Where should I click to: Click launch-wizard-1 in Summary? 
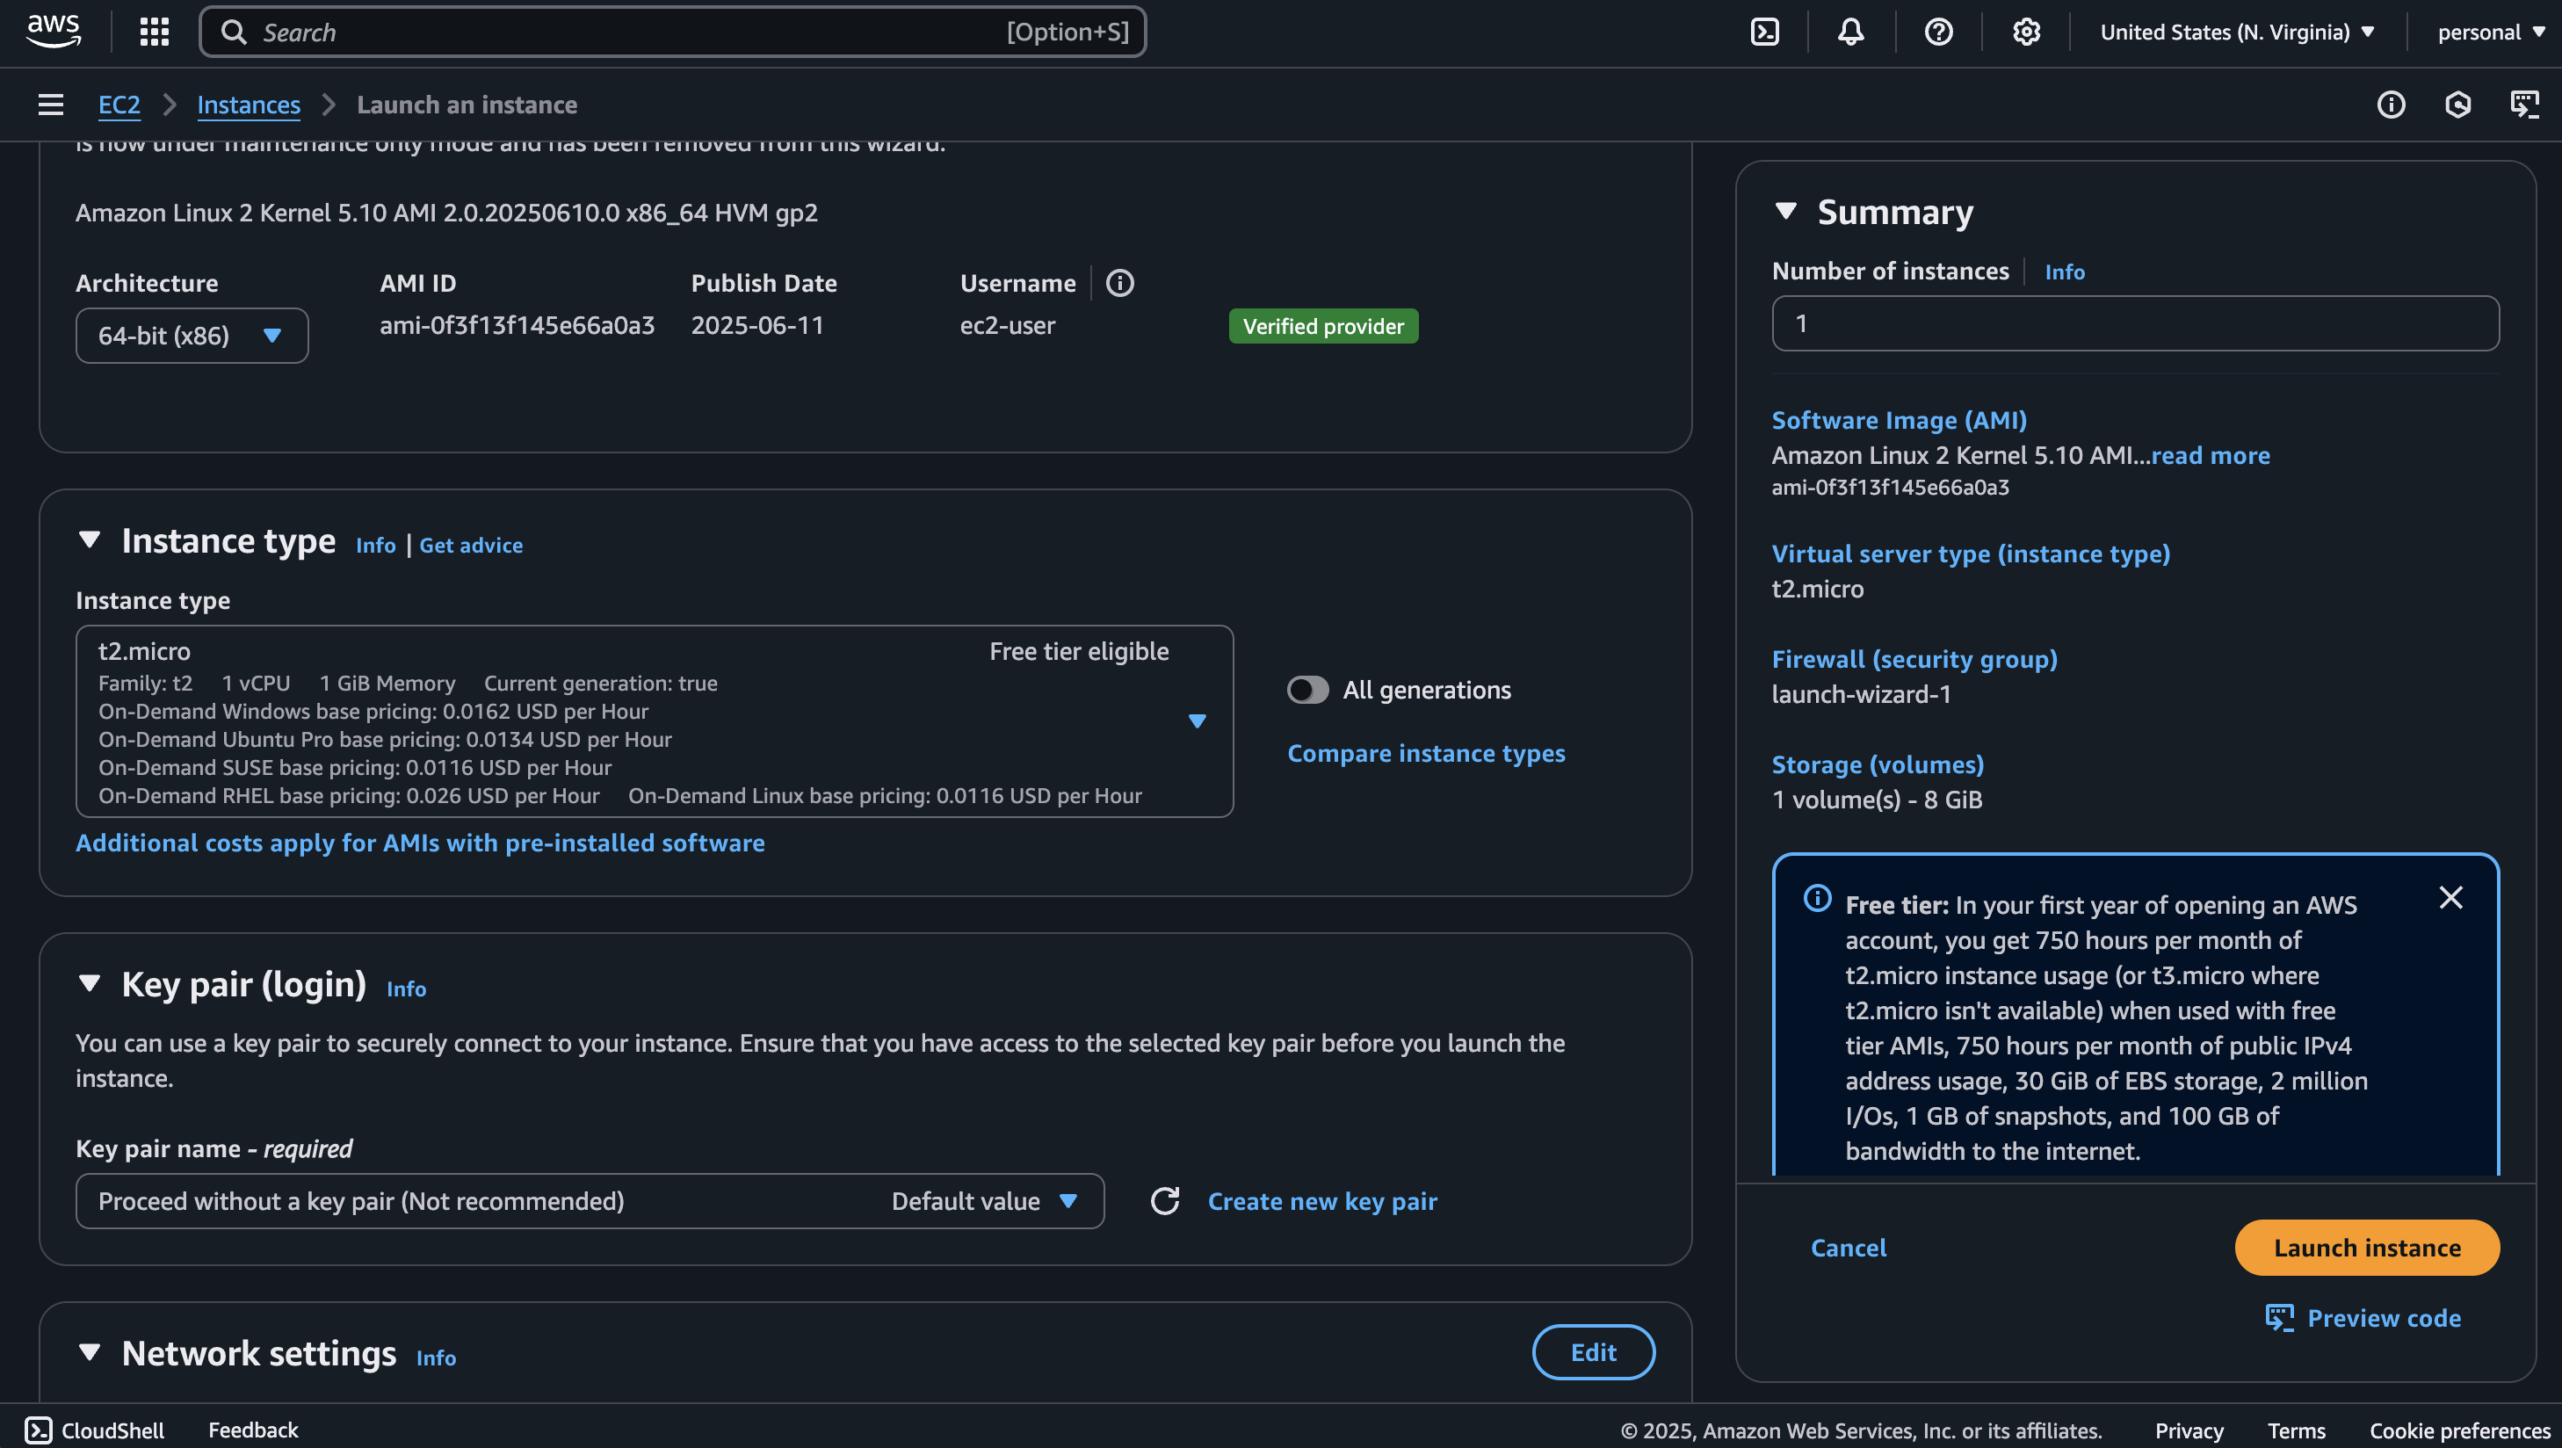click(1861, 694)
